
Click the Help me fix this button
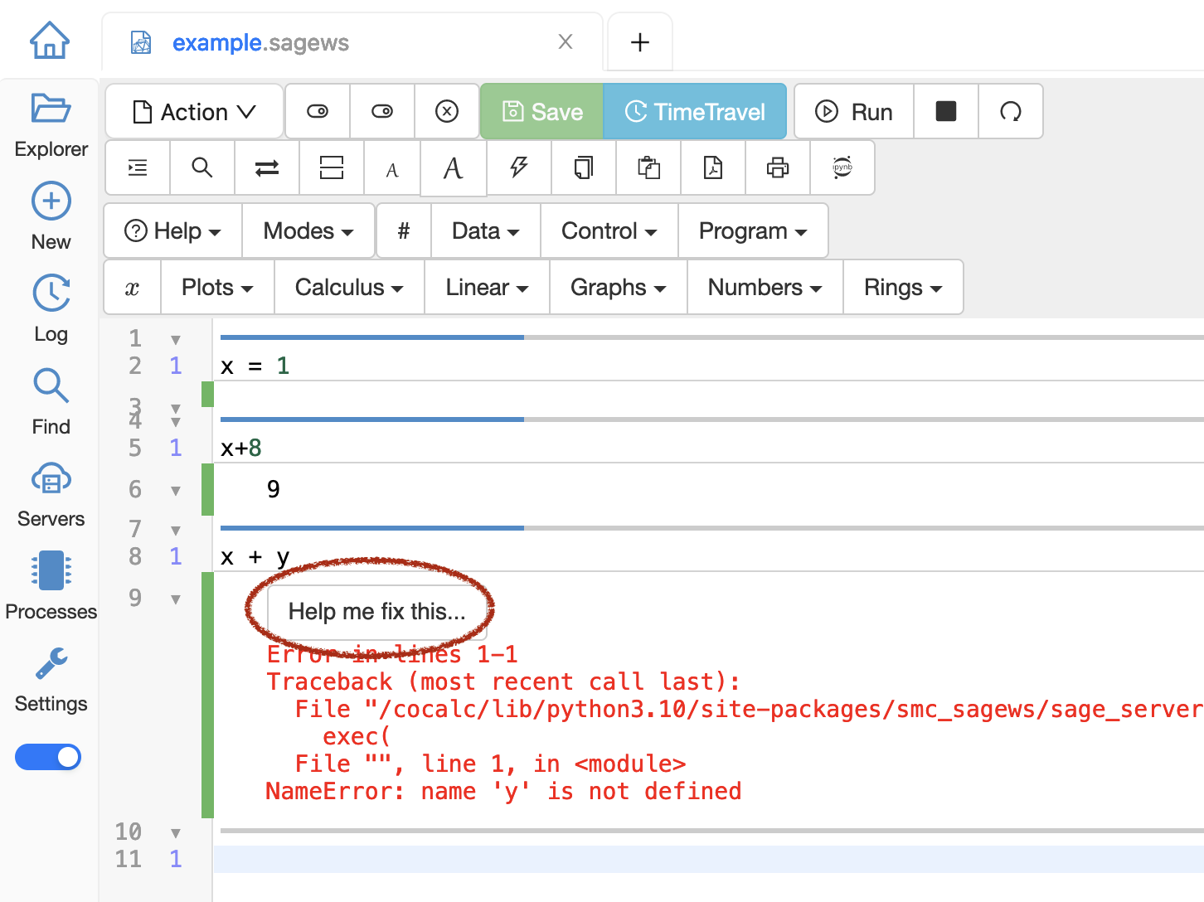click(376, 611)
